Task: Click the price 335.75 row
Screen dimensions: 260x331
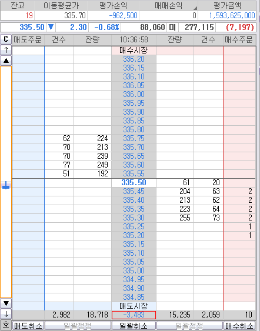Action: click(134, 139)
